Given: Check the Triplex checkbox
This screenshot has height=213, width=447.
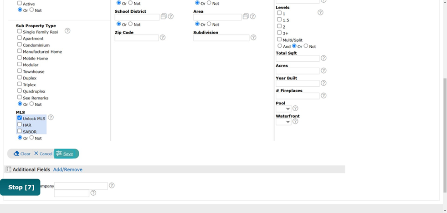Looking at the screenshot, I should click(20, 84).
